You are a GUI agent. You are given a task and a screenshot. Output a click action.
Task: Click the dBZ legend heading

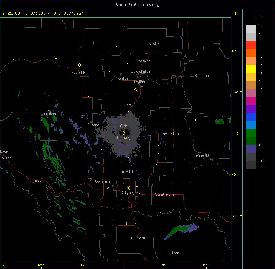(x=258, y=17)
